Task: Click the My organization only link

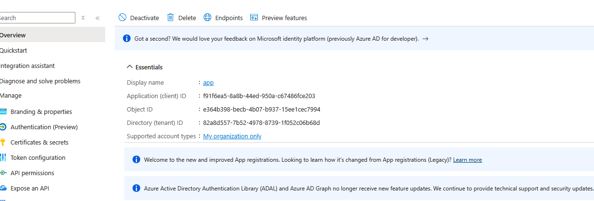Action: click(232, 136)
